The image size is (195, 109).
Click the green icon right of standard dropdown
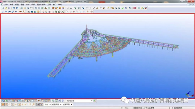94,101
